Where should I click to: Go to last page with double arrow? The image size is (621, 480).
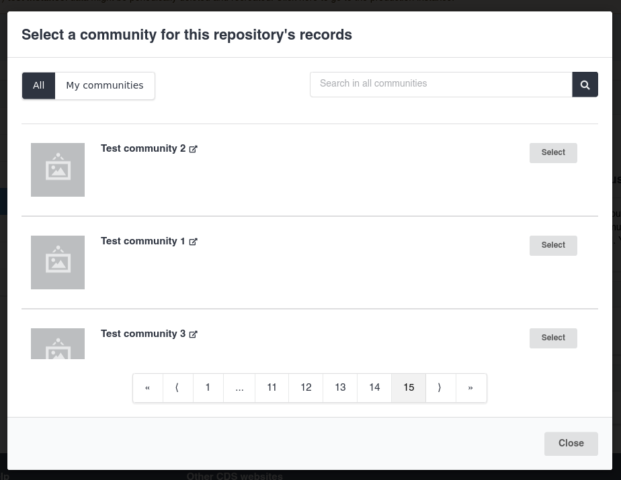(471, 388)
